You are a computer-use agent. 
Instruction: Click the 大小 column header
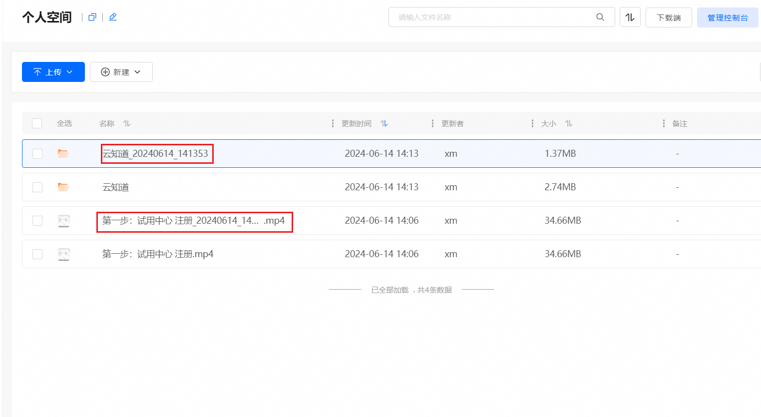(549, 123)
